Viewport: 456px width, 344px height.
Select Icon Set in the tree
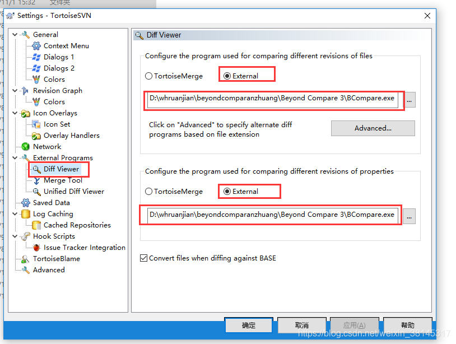pos(57,124)
